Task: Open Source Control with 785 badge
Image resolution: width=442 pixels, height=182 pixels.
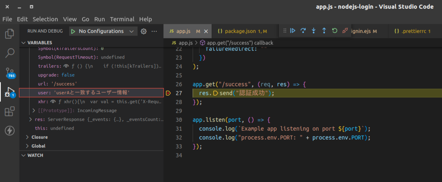Action: pyautogui.click(x=10, y=73)
